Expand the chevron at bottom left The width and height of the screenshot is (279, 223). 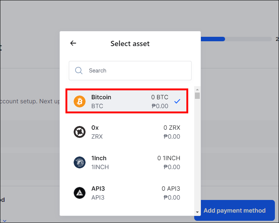4,220
